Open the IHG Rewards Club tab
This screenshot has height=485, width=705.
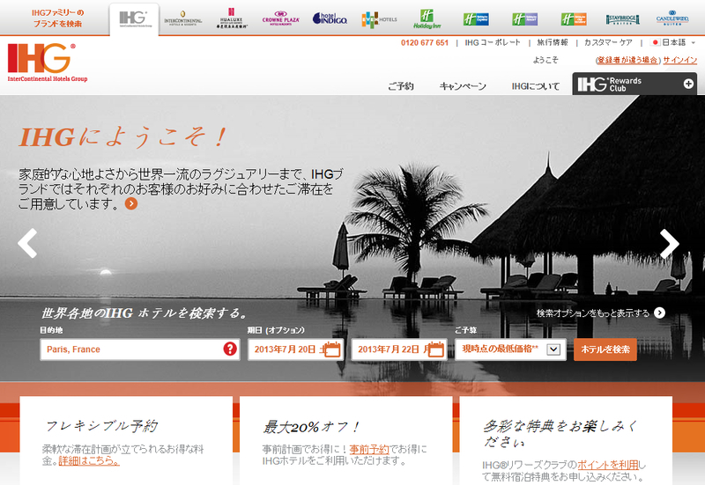tap(634, 84)
